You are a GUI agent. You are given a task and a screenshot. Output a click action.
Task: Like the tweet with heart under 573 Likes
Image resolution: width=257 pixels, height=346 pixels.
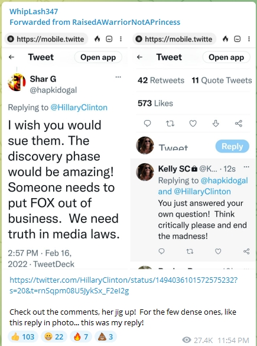click(193, 124)
